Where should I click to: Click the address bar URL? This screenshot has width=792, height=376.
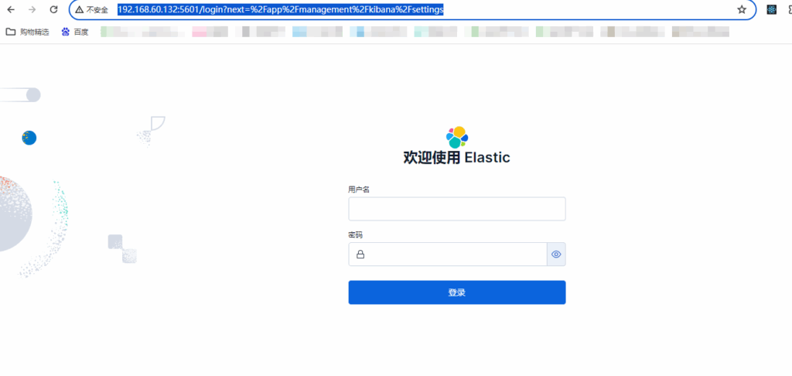(x=280, y=9)
